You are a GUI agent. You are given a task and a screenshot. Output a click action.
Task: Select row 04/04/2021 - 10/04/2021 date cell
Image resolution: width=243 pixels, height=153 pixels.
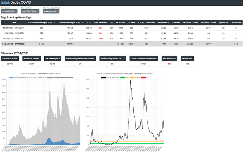tap(14, 39)
